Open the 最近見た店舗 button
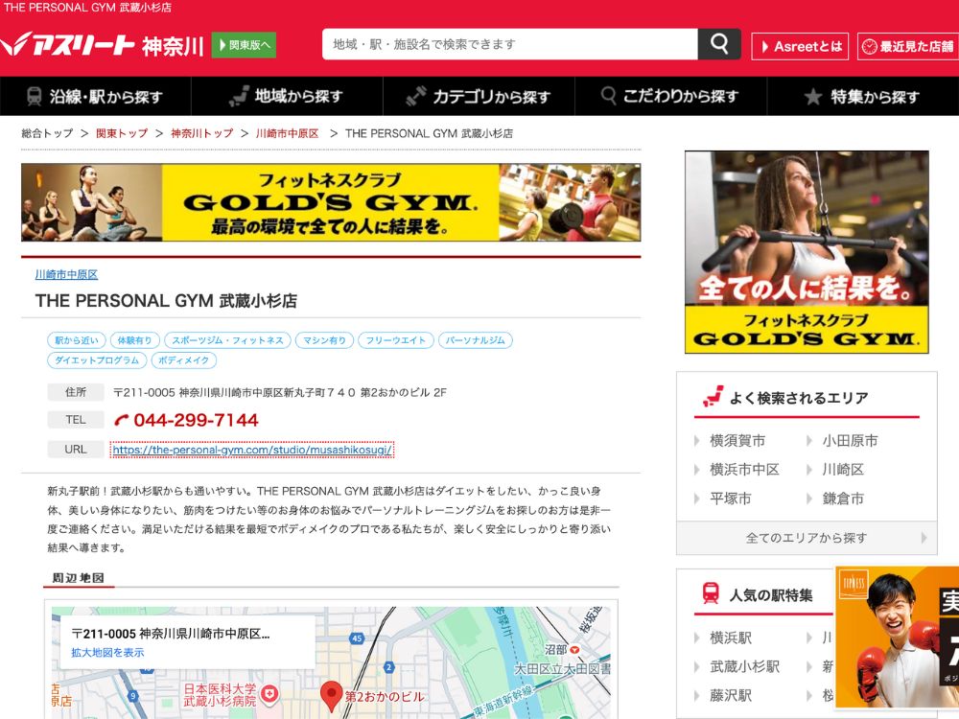Image resolution: width=959 pixels, height=719 pixels. (x=908, y=46)
